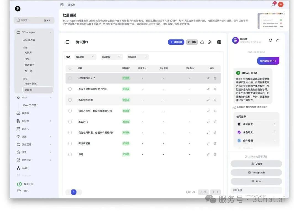This screenshot has width=294, height=211.
Task: Open Agent 测试 in the sidebar
Action: click(31, 84)
